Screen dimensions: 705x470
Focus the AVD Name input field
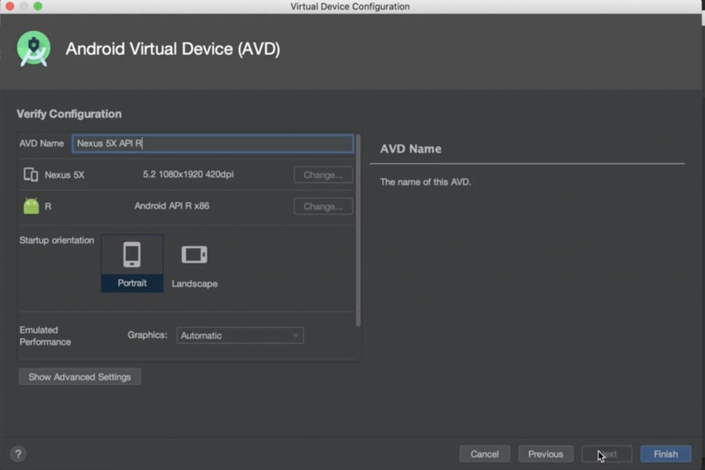pyautogui.click(x=213, y=143)
